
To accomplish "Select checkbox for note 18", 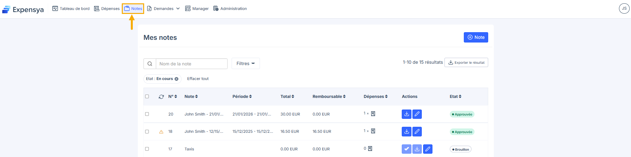I will point(147,131).
